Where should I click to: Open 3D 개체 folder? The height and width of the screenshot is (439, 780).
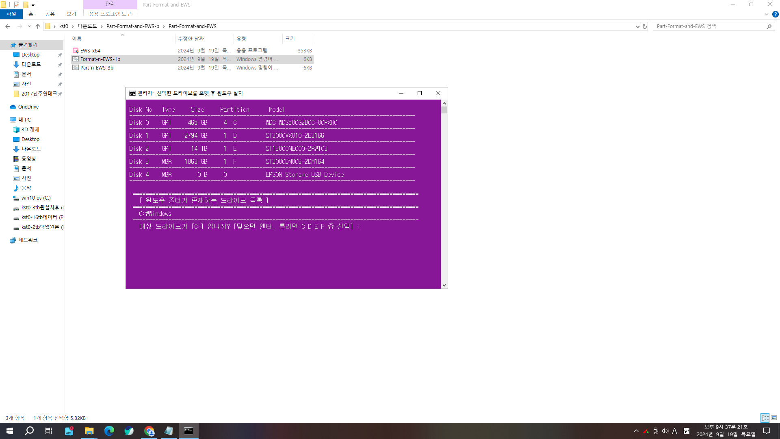coord(30,130)
